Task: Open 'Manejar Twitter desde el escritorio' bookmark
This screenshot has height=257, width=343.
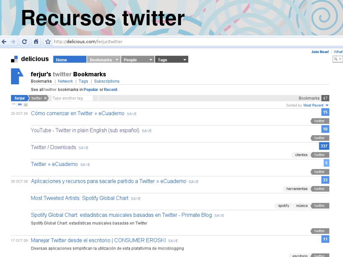Action: [98, 240]
